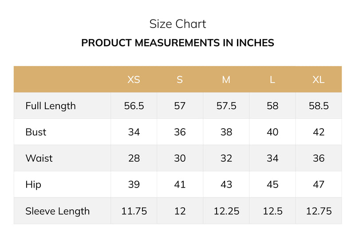This screenshot has height=243, width=355.
Task: Click the Hip value 45
Action: click(272, 184)
